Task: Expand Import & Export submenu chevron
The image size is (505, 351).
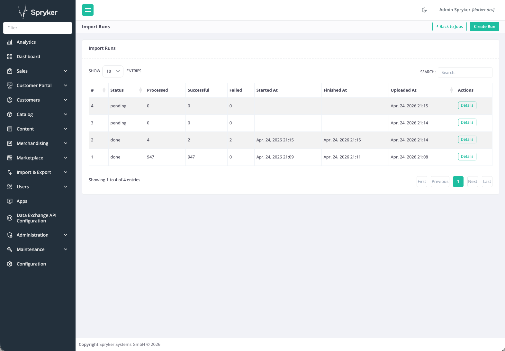Action: (x=66, y=172)
